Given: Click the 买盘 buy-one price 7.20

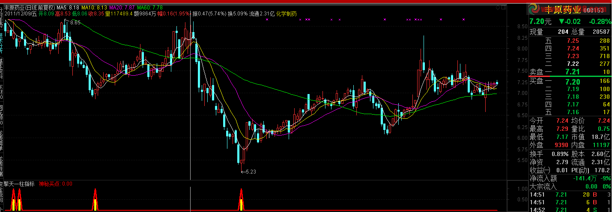Looking at the screenshot, I should (x=573, y=81).
